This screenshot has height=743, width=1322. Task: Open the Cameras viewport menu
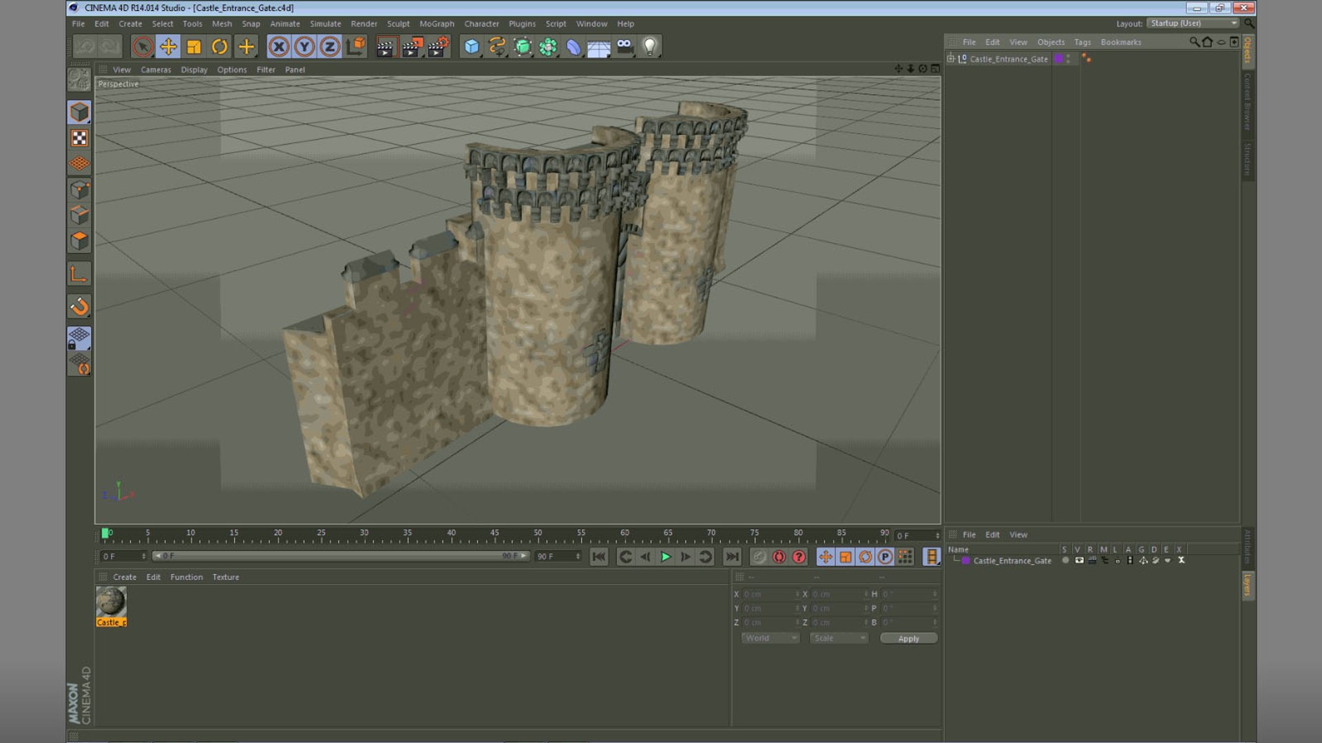click(156, 69)
